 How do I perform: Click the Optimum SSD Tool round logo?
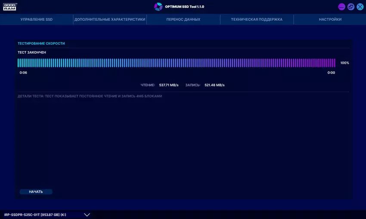(x=158, y=6)
